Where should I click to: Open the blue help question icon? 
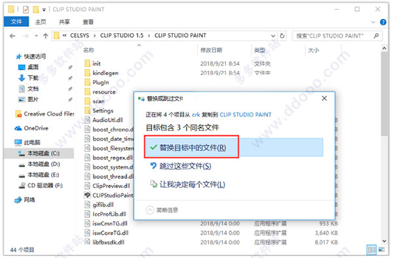[x=383, y=22]
